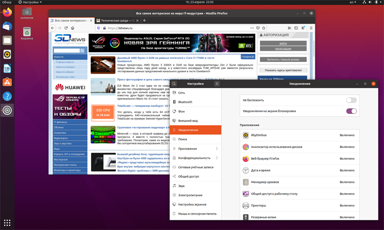This screenshot has height=230, width=384.
Task: Open the system status menu in top bar
Action: (x=373, y=2)
